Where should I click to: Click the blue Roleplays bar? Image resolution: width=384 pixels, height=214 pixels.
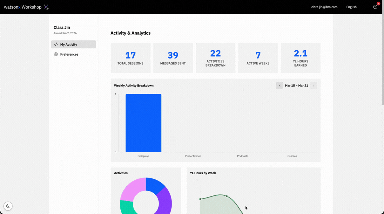coord(144,123)
